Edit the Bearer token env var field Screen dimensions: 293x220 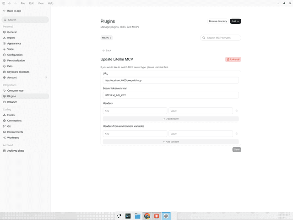click(171, 95)
